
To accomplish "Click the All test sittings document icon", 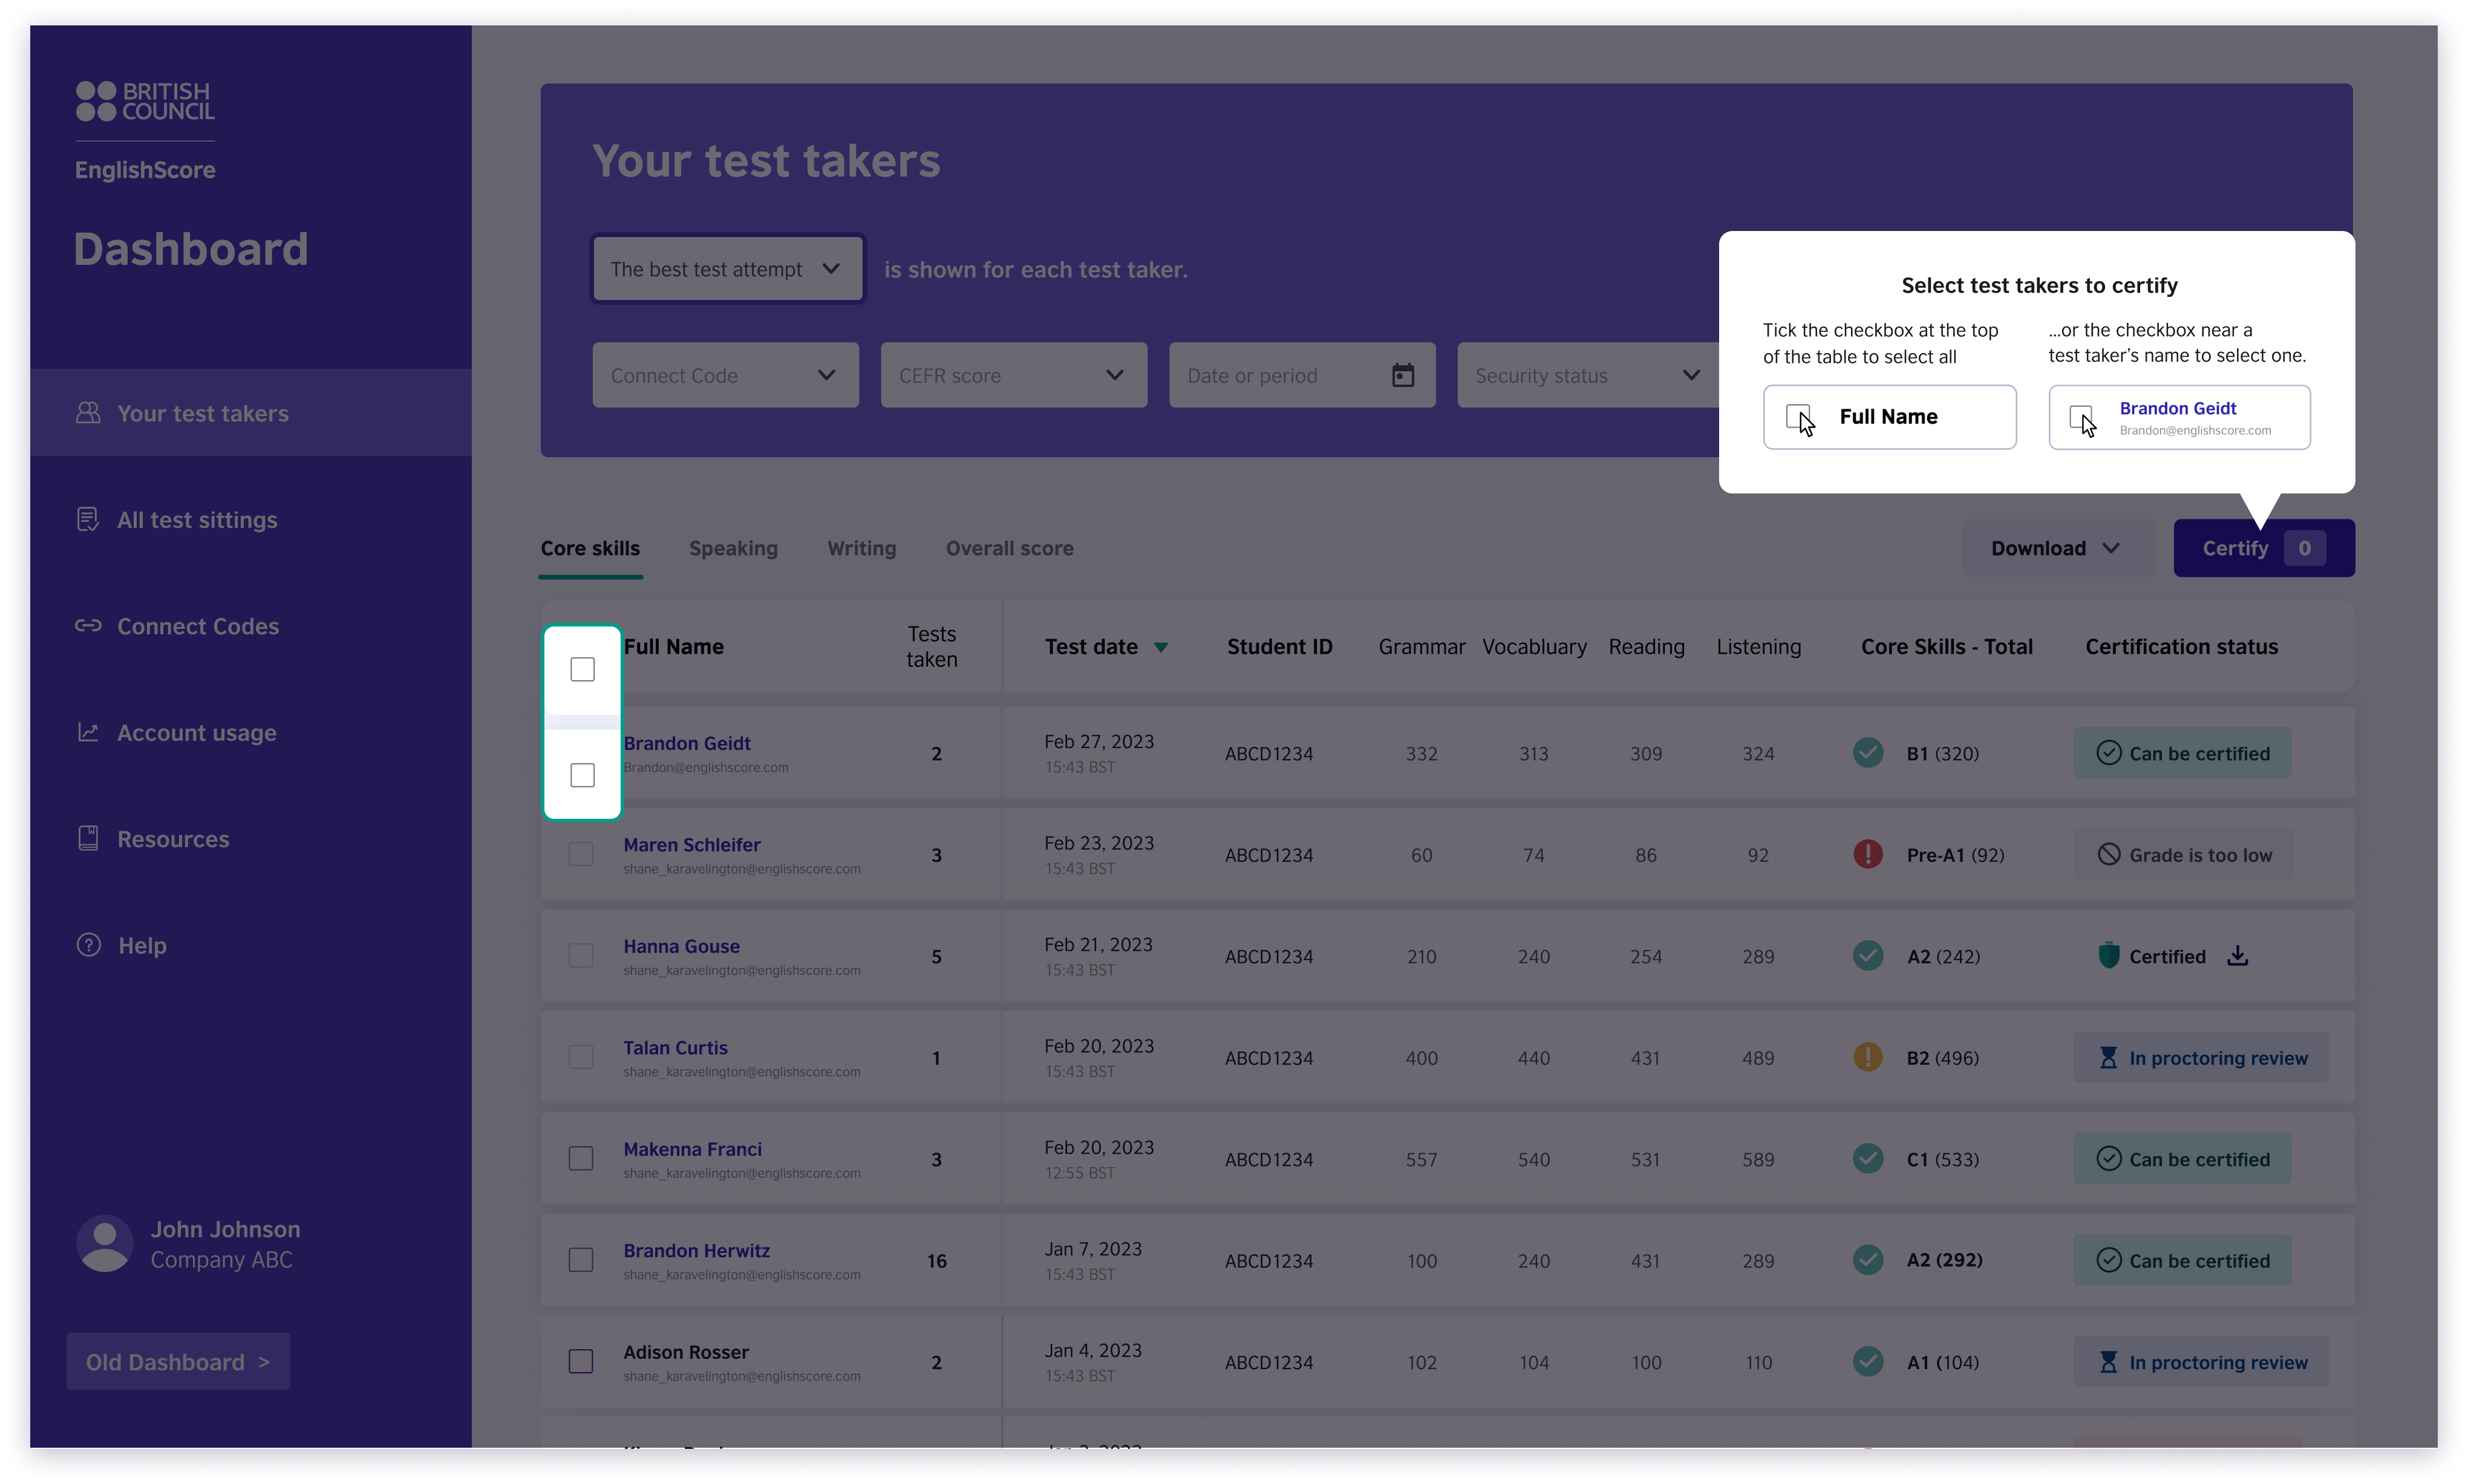I will (88, 519).
